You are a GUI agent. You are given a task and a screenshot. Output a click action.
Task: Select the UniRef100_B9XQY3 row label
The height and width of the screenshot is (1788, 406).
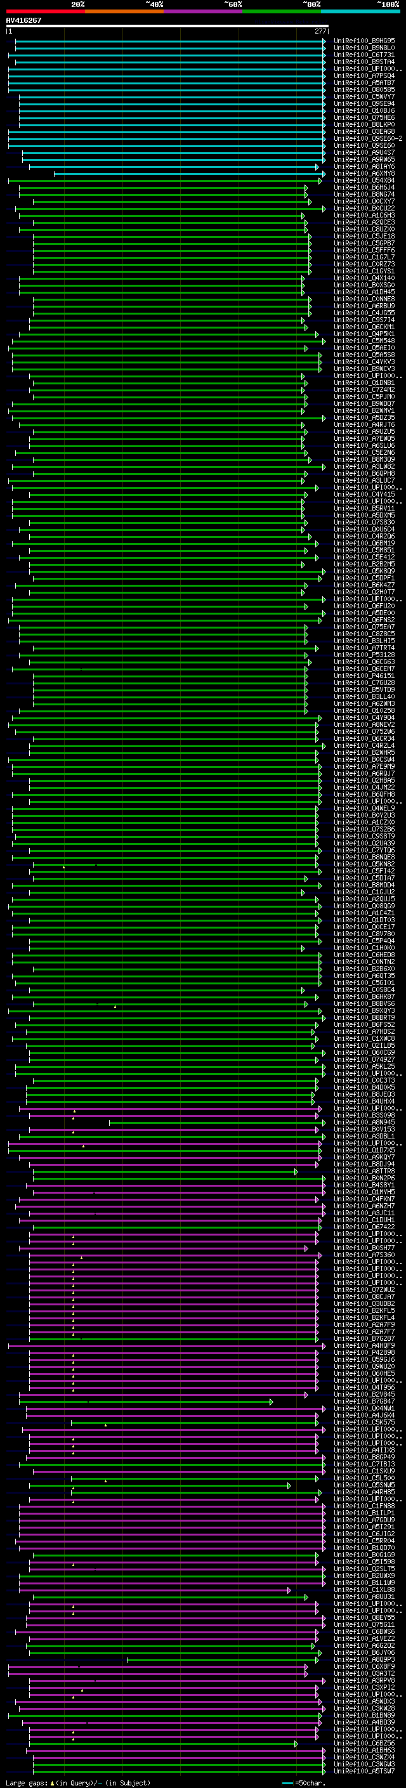point(364,1010)
